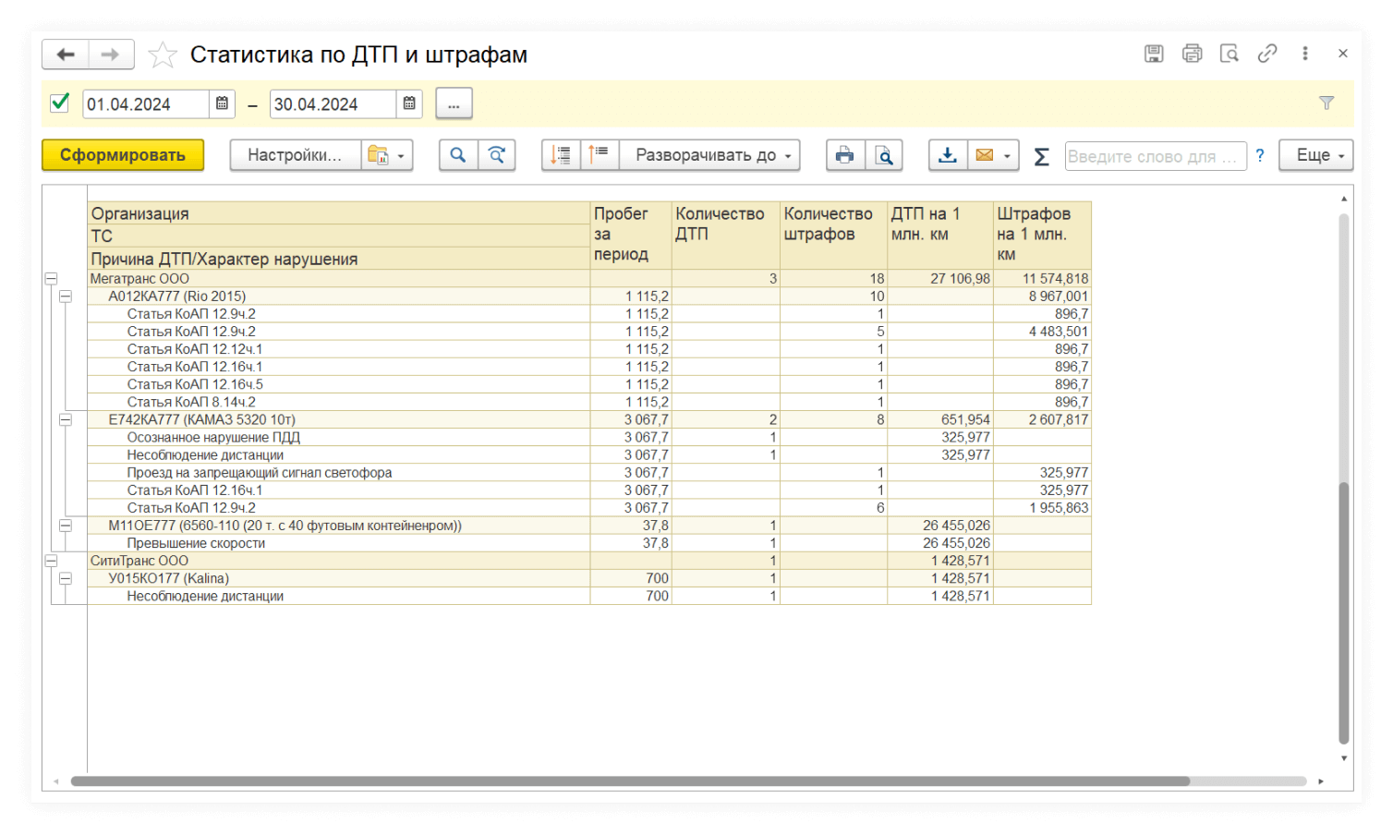
Task: Collapse the Мегатранс ООО group
Action: click(x=51, y=278)
